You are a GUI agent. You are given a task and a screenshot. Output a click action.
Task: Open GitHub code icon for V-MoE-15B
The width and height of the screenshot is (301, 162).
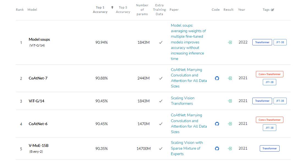click(x=217, y=149)
